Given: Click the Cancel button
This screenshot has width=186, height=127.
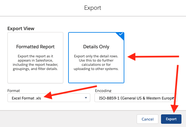Looking at the screenshot, I should pos(147,119).
